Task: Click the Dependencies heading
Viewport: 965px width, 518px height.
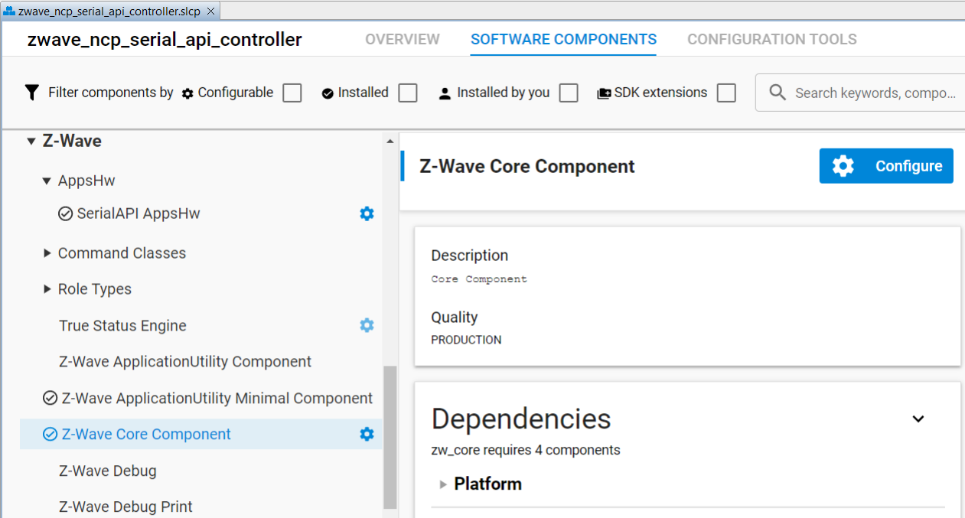Action: 521,419
